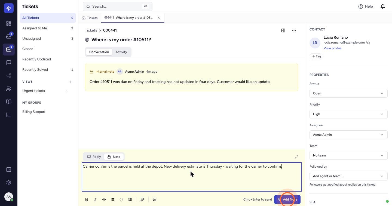Viewport: 392px width, 206px height.
Task: Expand the note editor to full size
Action: [x=297, y=157]
